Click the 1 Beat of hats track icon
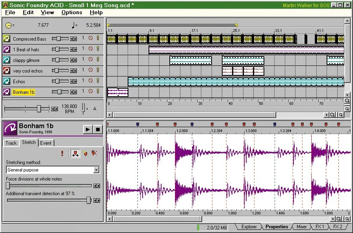 [x=7, y=49]
